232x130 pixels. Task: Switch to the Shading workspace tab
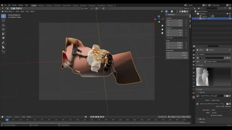coord(75,5)
